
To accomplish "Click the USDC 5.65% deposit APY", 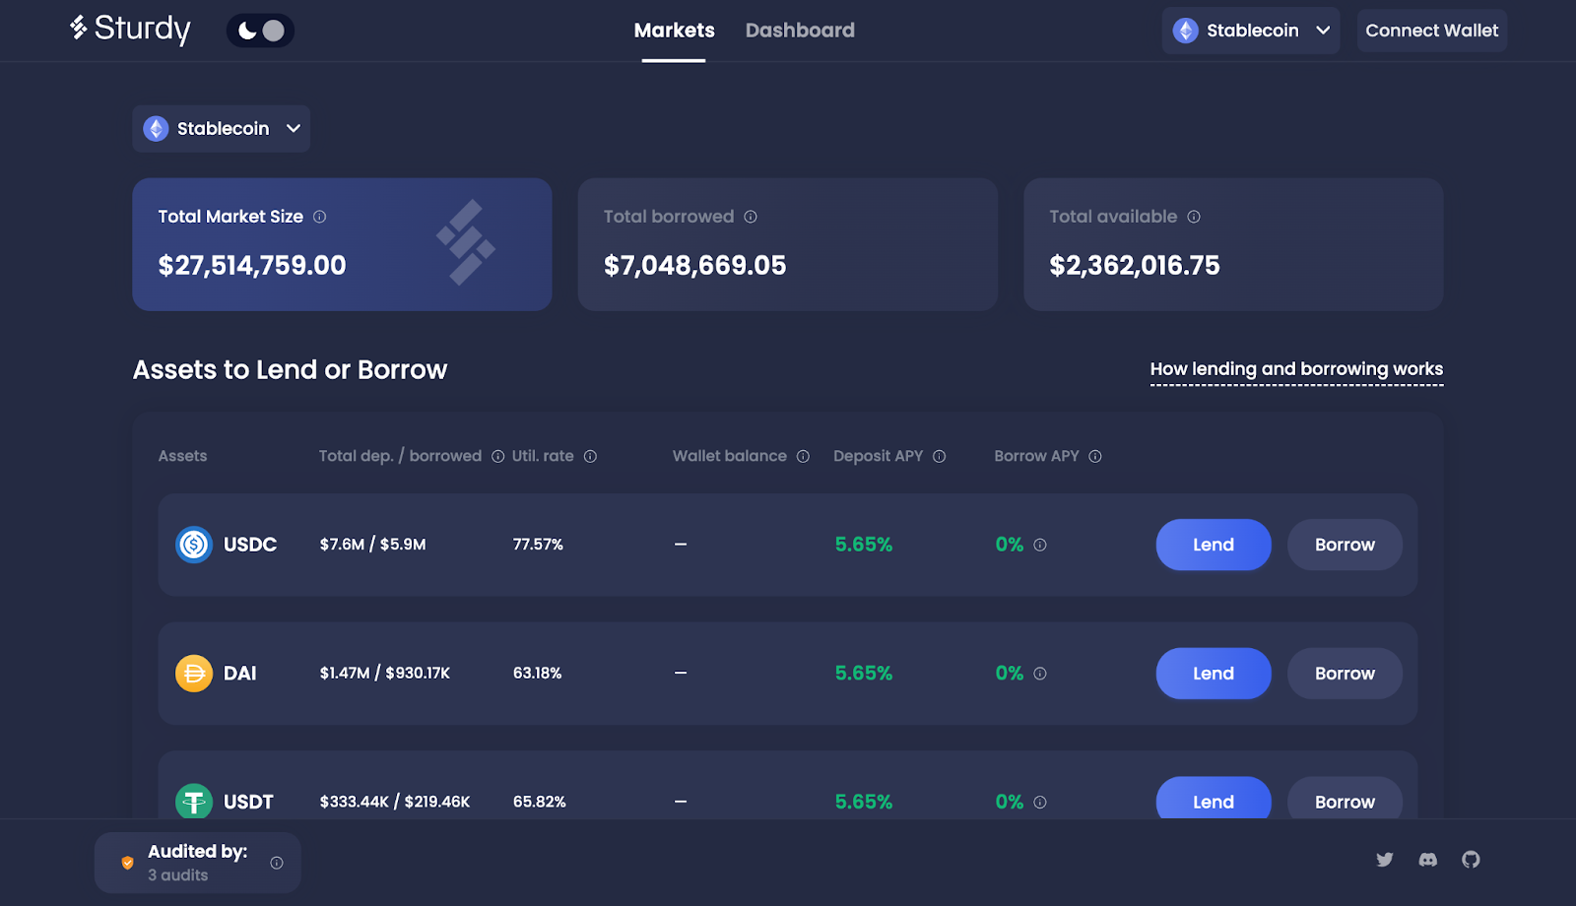I will 864,545.
